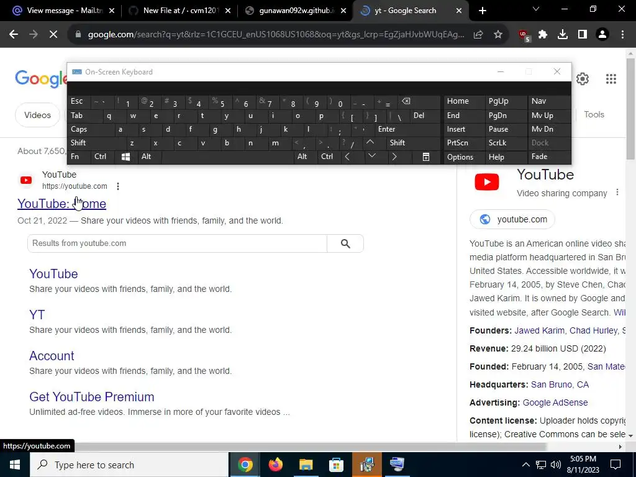636x477 pixels.
Task: Open the San Bruno, CA headquarters link
Action: 560,384
